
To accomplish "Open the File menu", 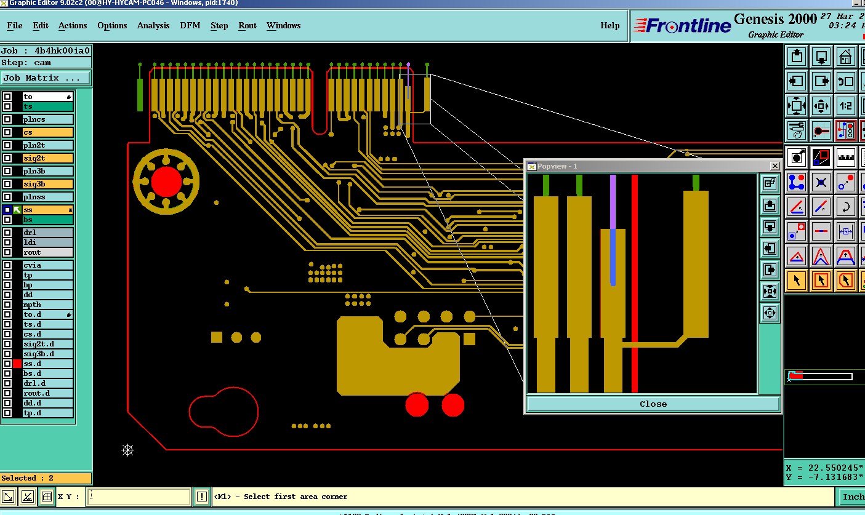I will pyautogui.click(x=15, y=25).
